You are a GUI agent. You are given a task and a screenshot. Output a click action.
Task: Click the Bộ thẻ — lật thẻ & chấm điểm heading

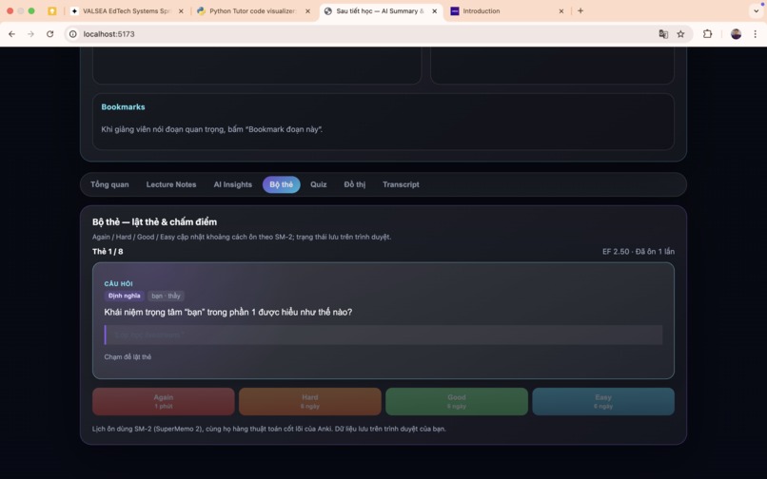pyautogui.click(x=154, y=221)
